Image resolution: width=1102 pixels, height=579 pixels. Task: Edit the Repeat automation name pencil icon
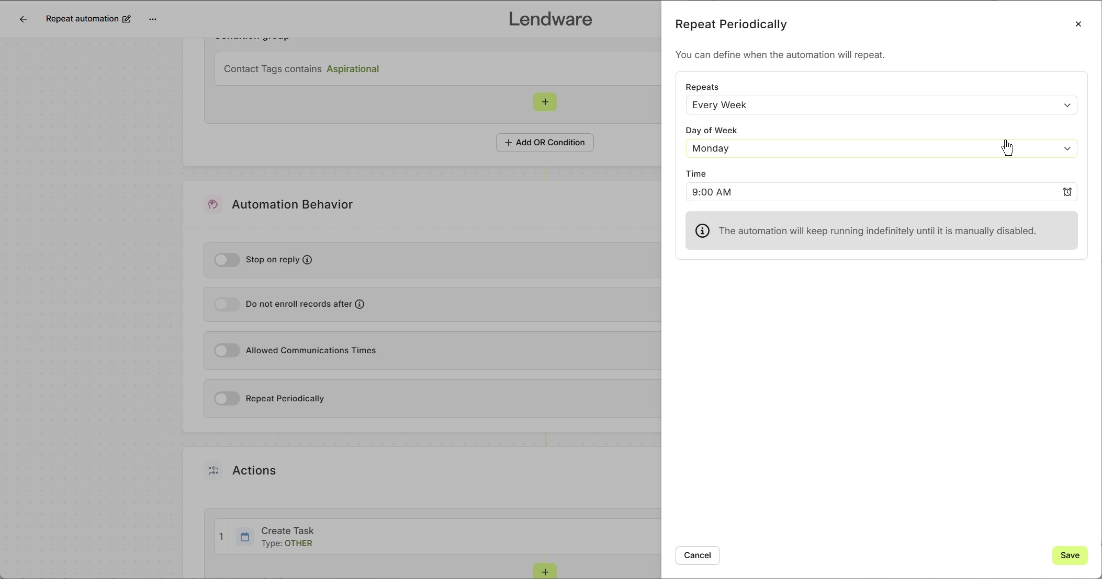[126, 19]
